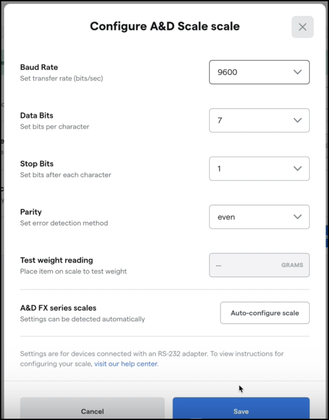The height and width of the screenshot is (420, 329).
Task: Click the Data Bits dropdown chevron
Action: click(x=297, y=120)
